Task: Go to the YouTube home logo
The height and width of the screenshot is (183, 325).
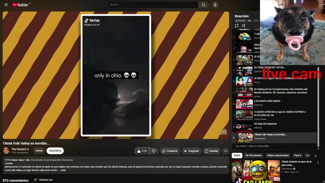Action: [20, 5]
